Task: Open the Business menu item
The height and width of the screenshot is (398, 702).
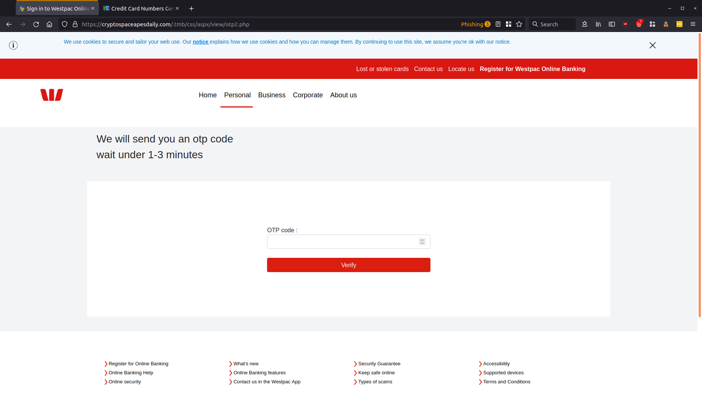Action: tap(272, 95)
